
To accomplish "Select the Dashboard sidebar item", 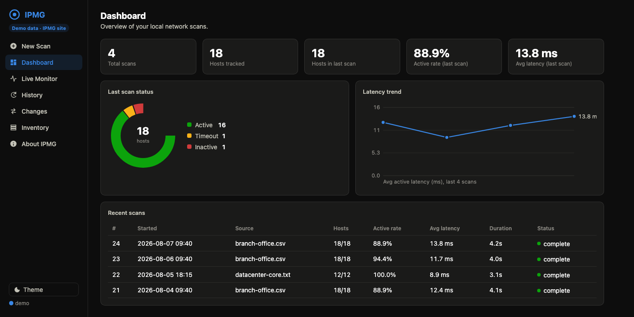I will [44, 63].
